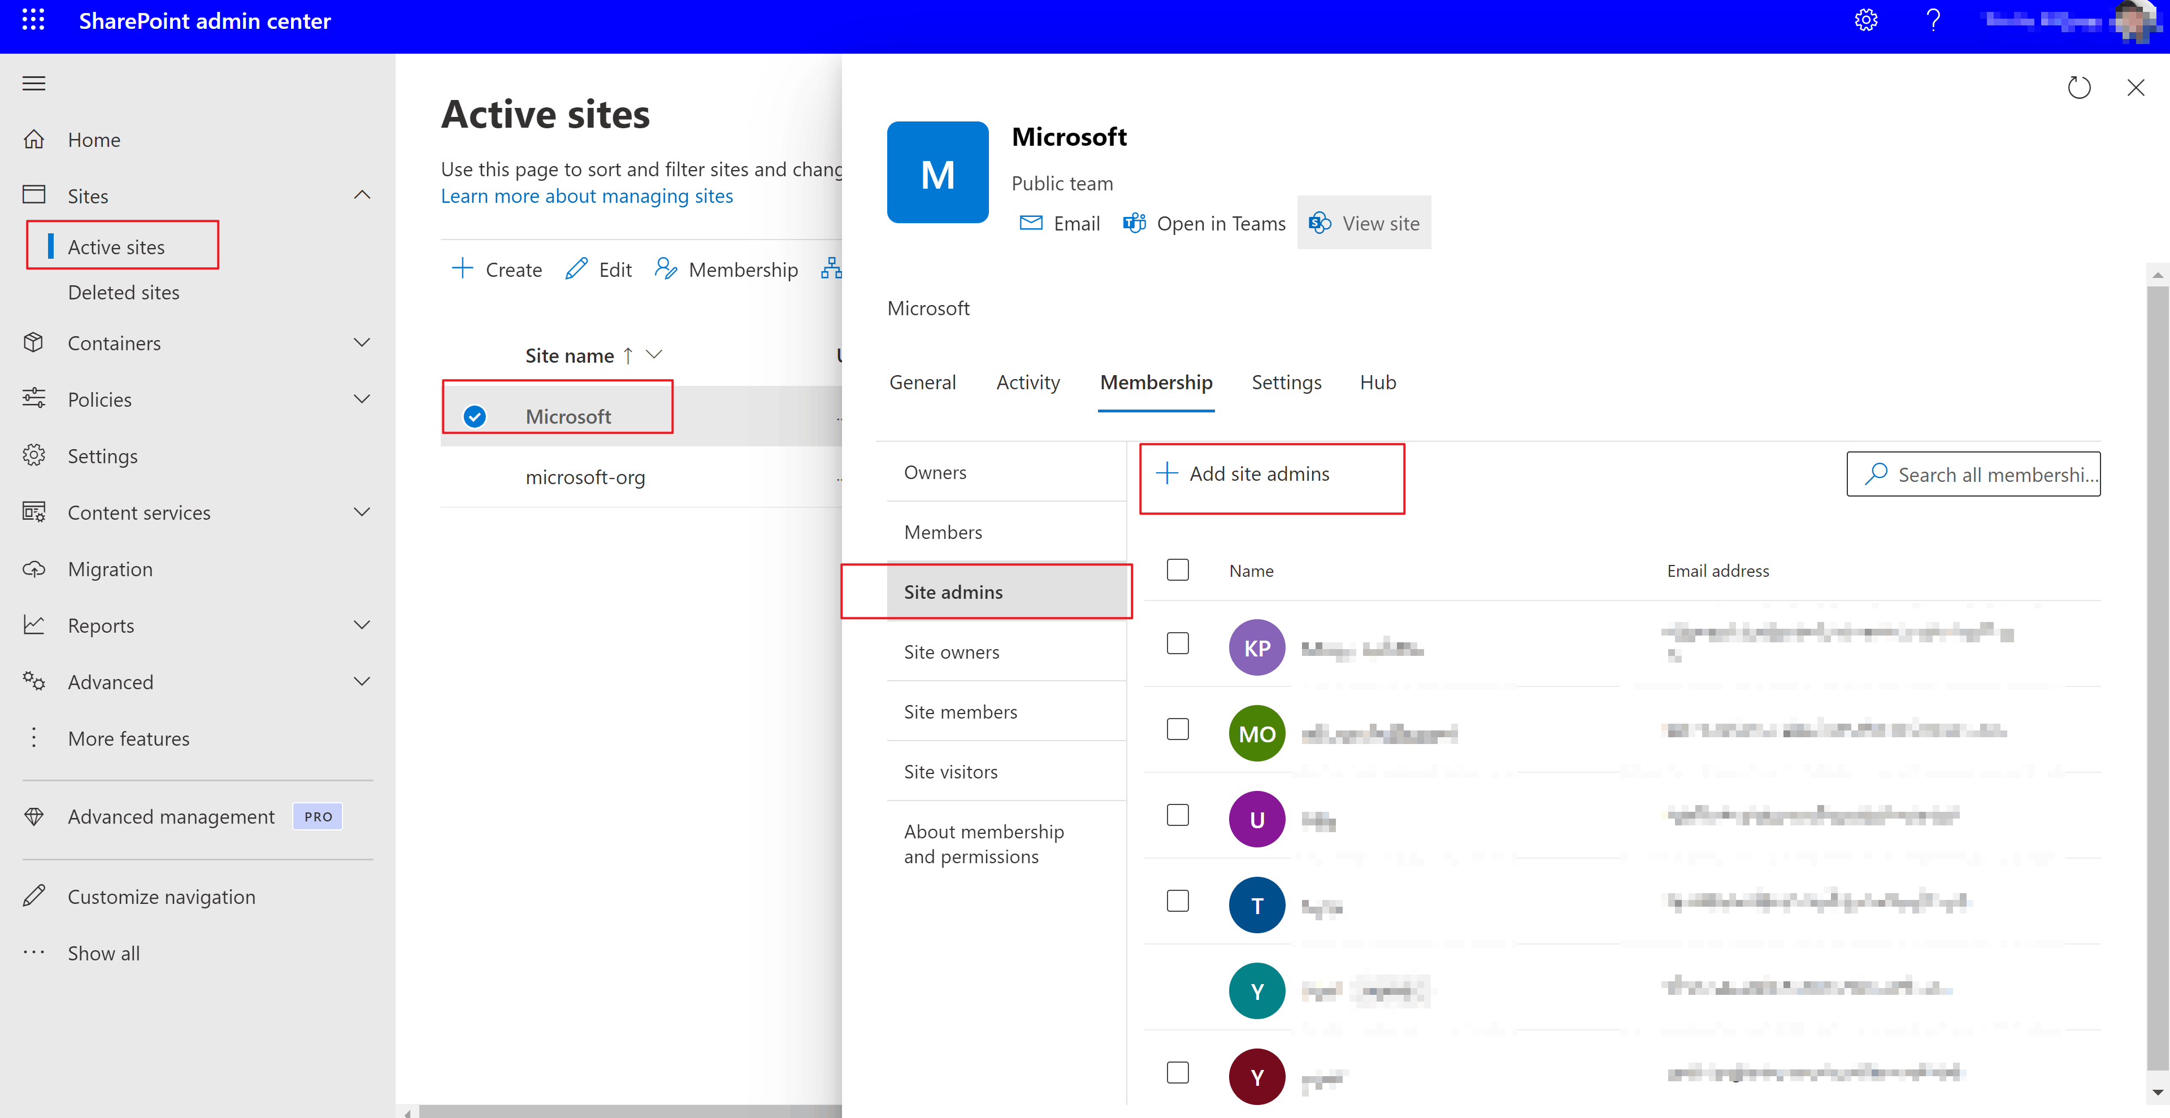Check the box for T user

[1178, 901]
